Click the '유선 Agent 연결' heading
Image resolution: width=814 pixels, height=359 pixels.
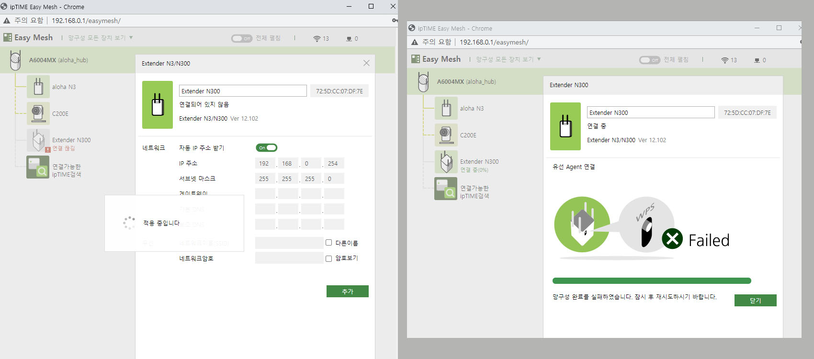574,167
